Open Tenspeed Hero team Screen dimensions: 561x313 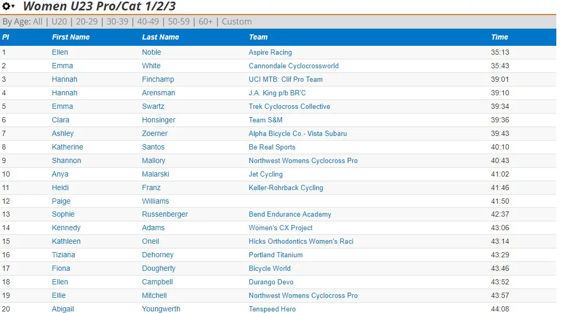(272, 309)
